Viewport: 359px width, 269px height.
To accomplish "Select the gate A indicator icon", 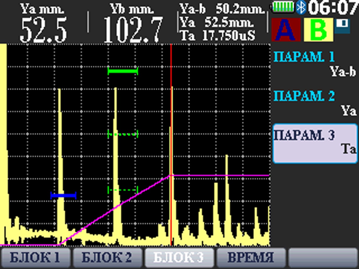I will (286, 30).
